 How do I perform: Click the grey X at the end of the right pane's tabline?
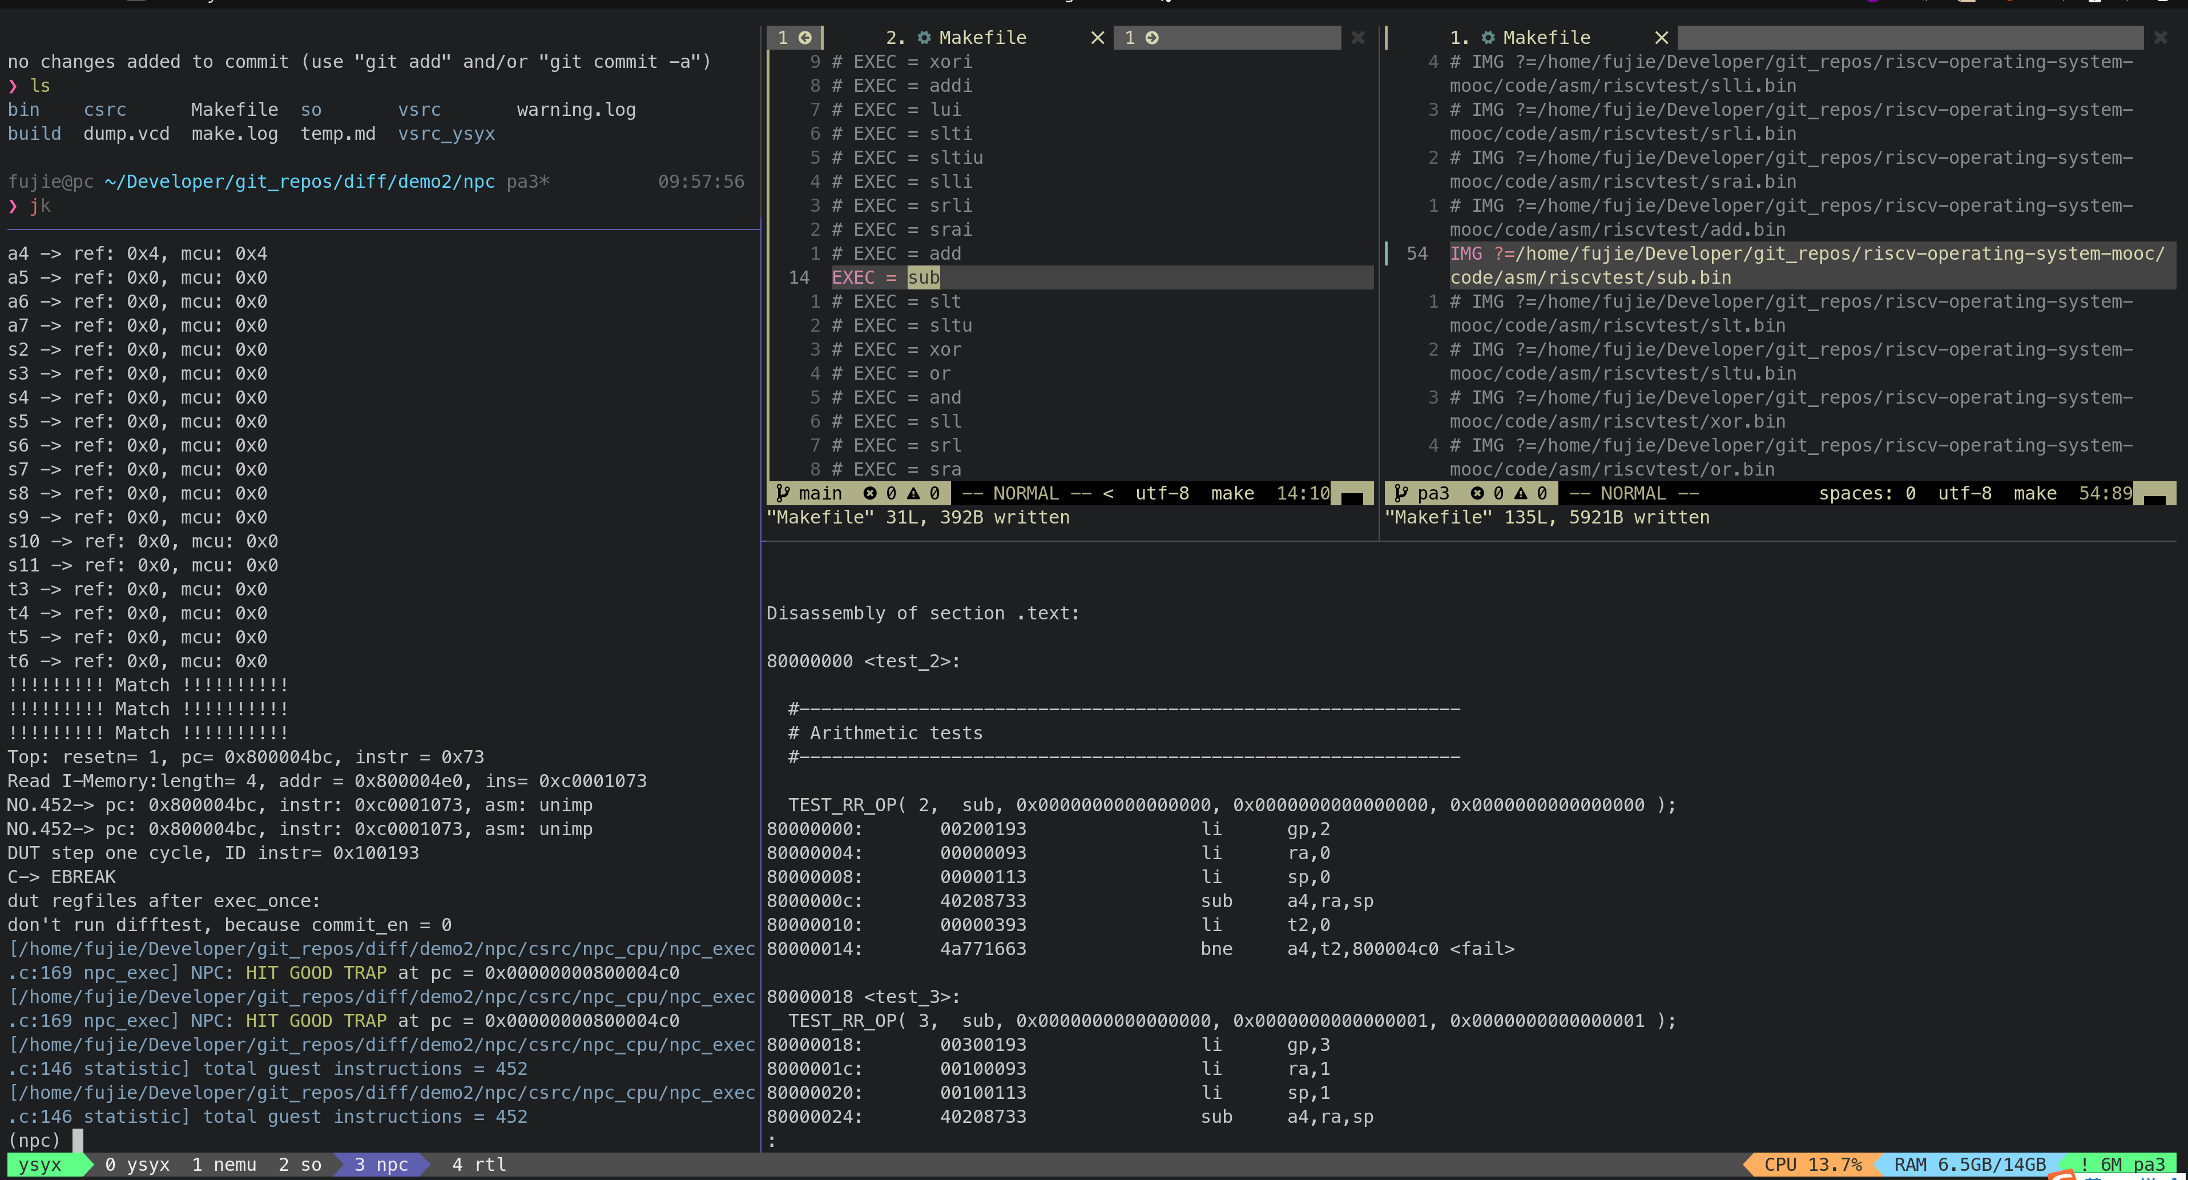(2160, 37)
